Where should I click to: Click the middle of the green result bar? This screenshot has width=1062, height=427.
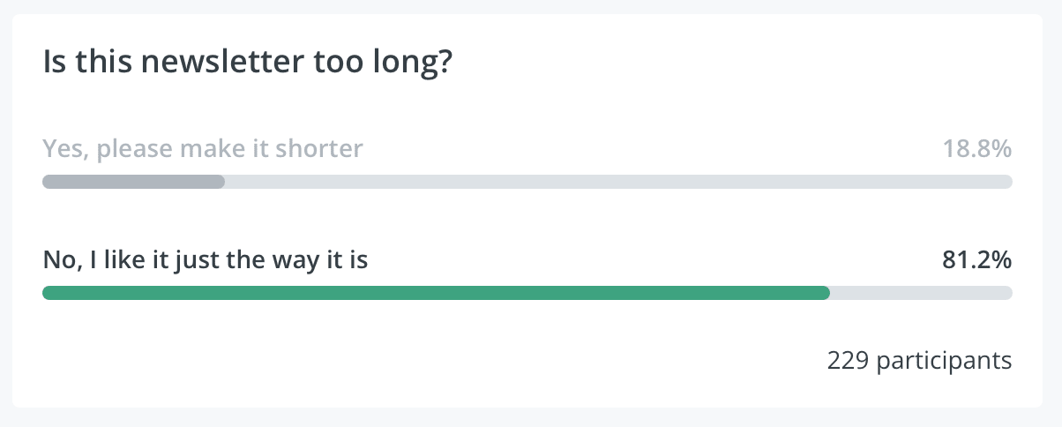tap(437, 293)
